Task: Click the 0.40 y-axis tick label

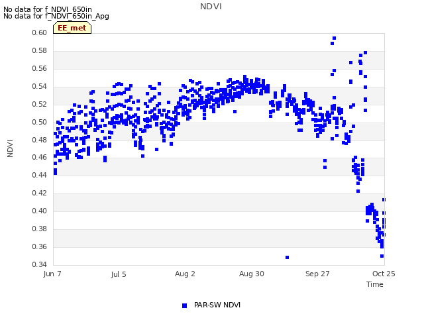Action: point(40,211)
